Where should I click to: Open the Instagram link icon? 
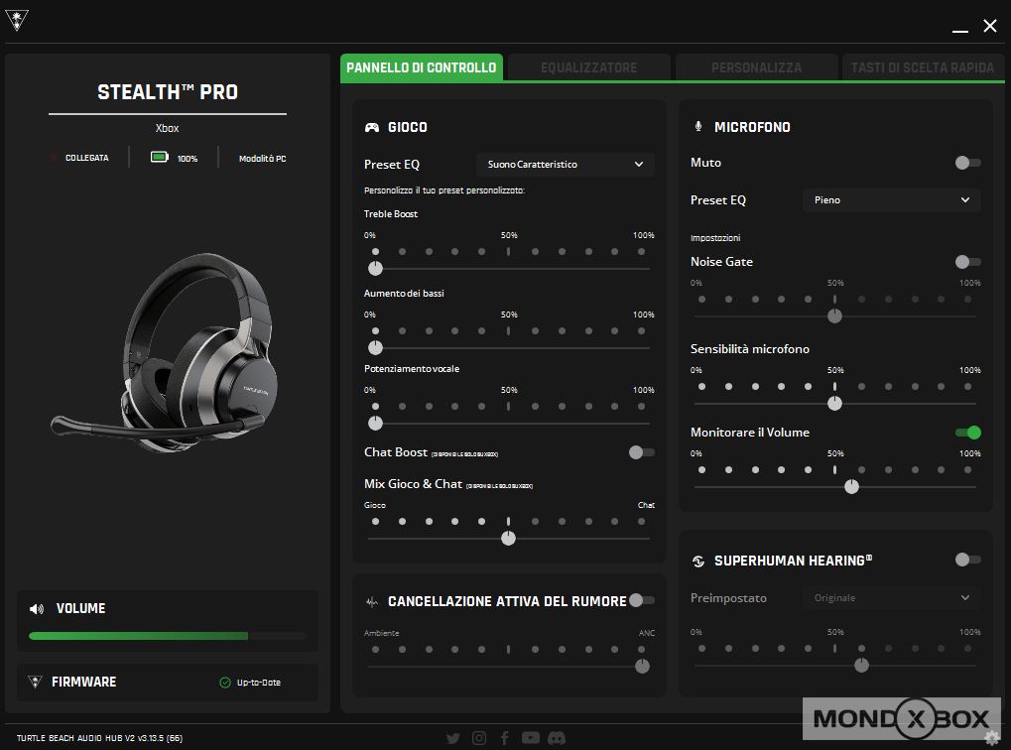[479, 738]
